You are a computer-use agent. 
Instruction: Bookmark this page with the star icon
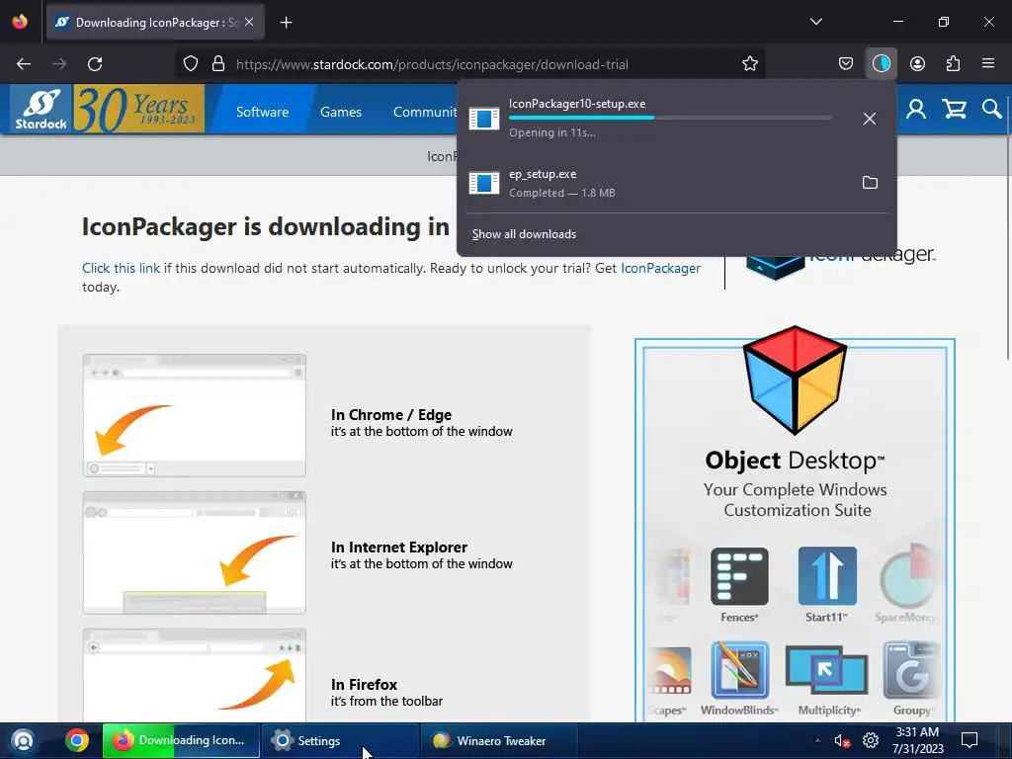tap(749, 64)
